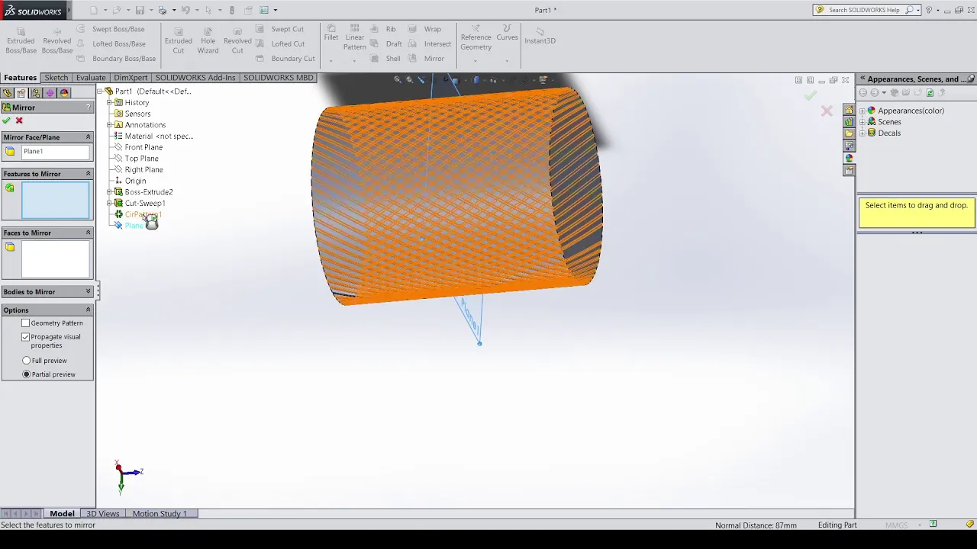This screenshot has width=977, height=549.
Task: Click the Mirror feature tool in ribbon
Action: pyautogui.click(x=427, y=59)
